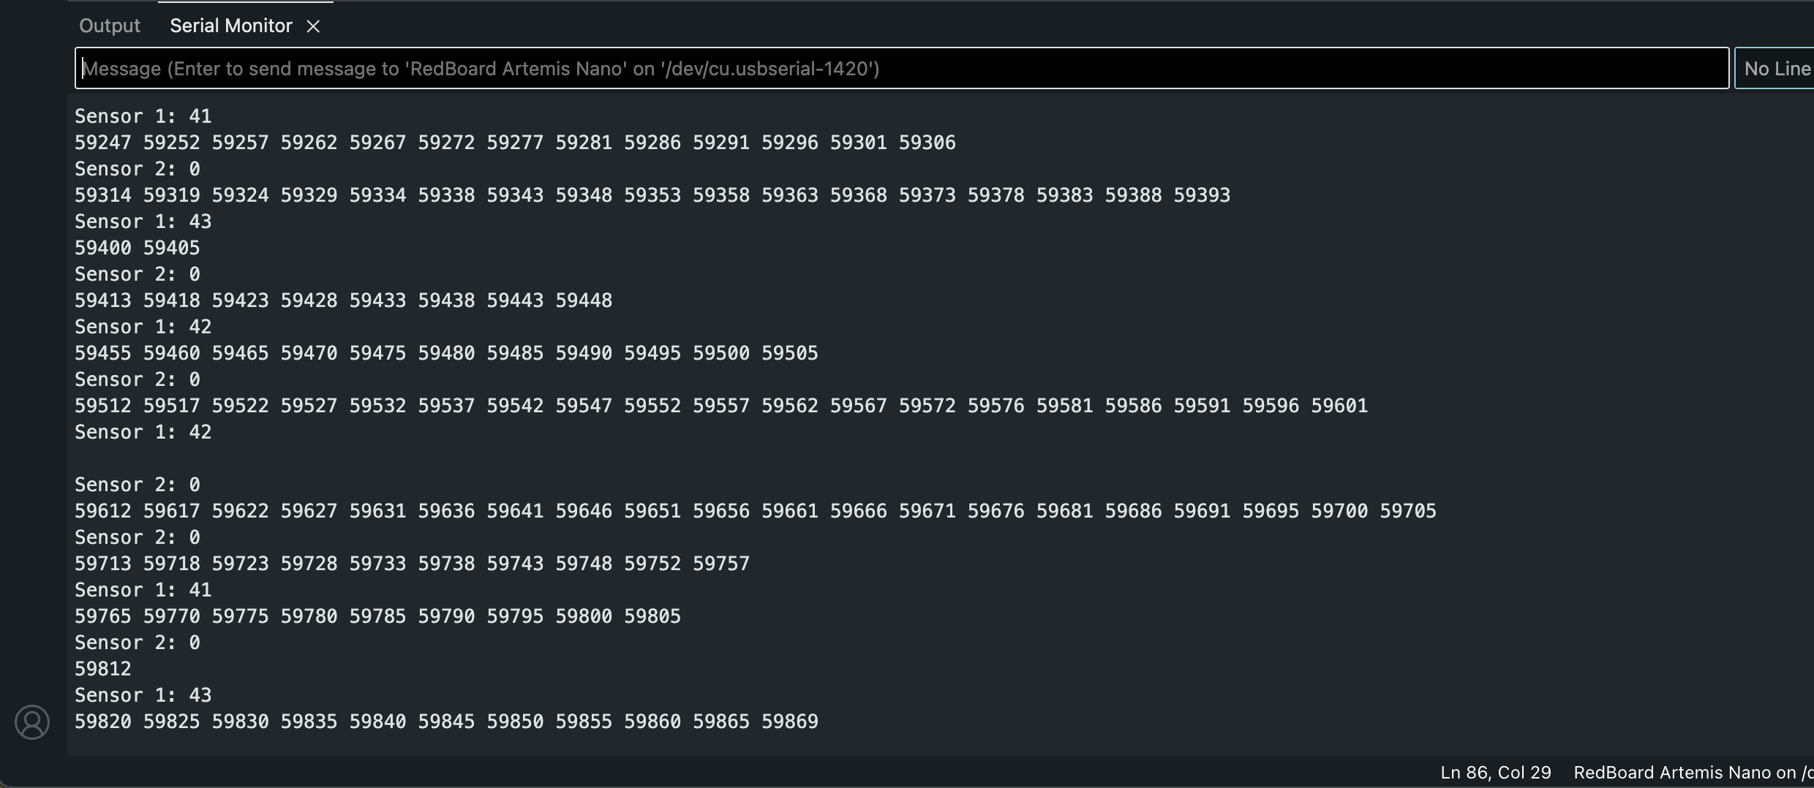1814x788 pixels.
Task: Click timestamp 59306 in the serial output
Action: [927, 143]
